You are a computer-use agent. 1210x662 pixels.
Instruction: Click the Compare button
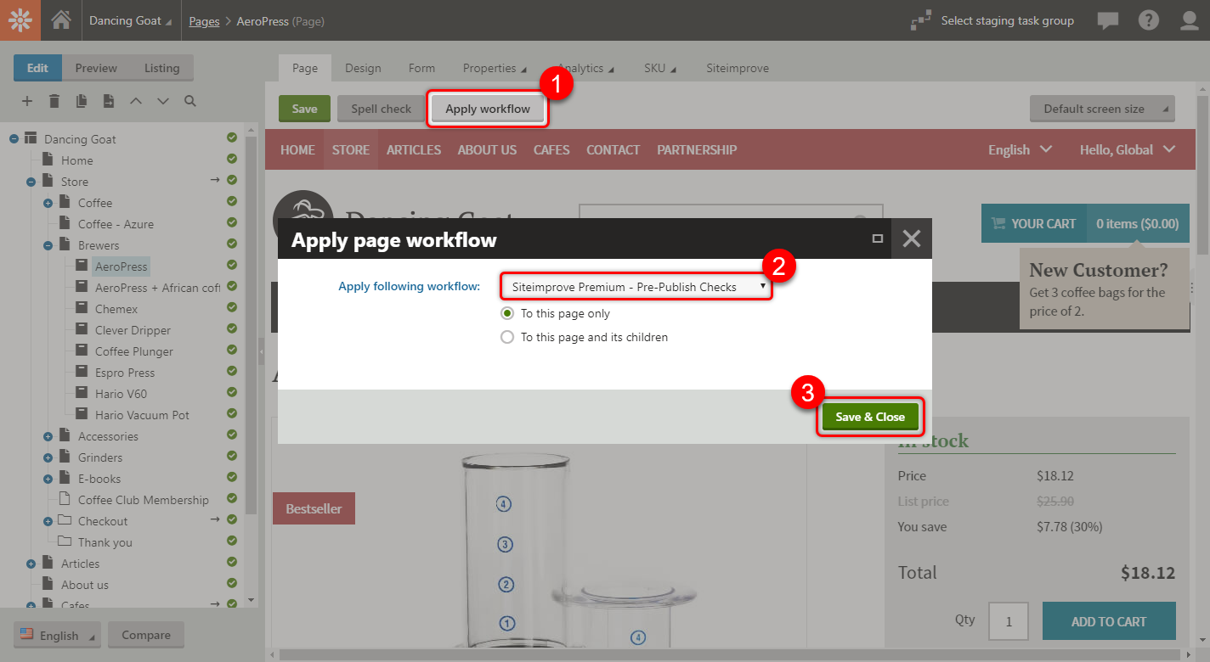pos(146,635)
